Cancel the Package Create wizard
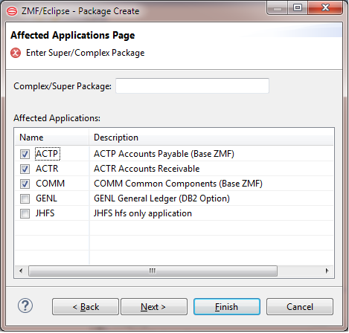 [300, 307]
